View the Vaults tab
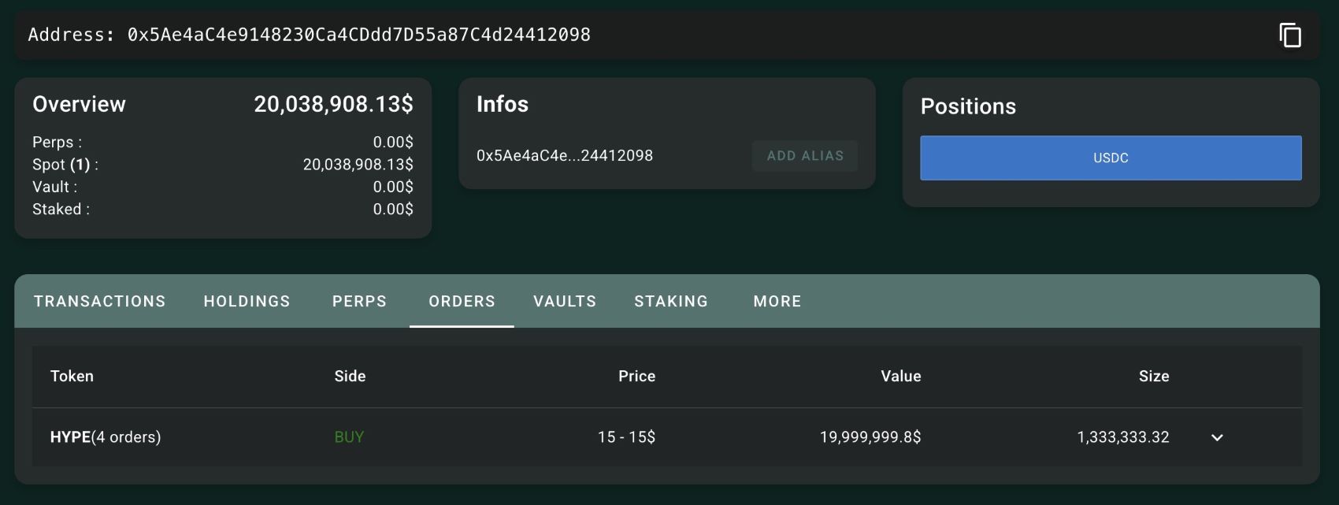The image size is (1339, 505). pos(565,301)
